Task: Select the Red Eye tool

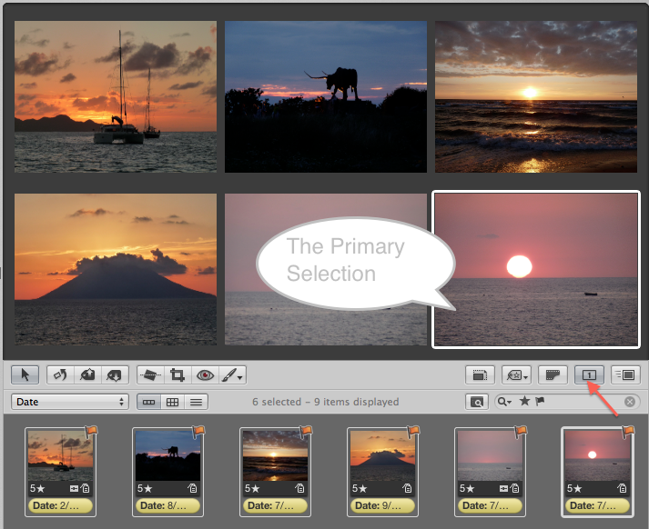Action: pos(205,374)
